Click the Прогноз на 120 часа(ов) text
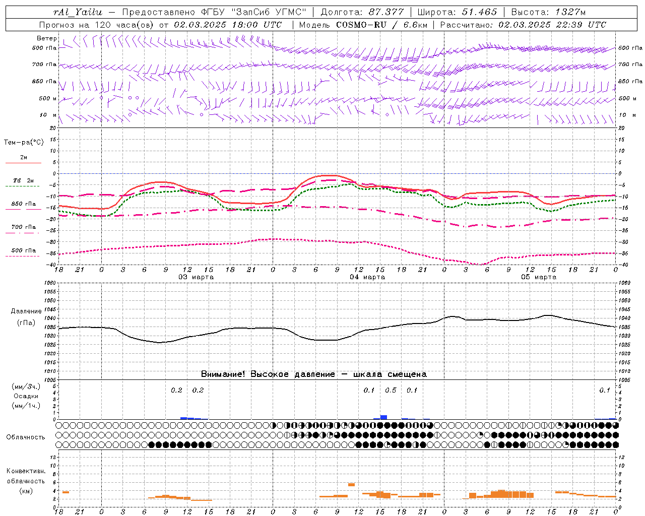The image size is (645, 516). pos(97,25)
